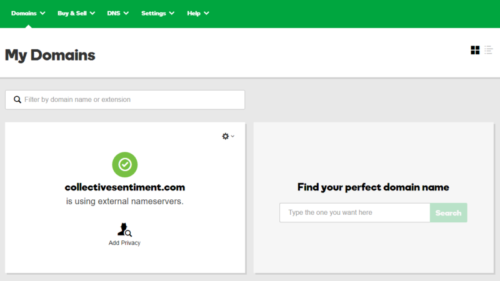Focus the filter by domain name field
Image resolution: width=500 pixels, height=281 pixels.
[131, 100]
